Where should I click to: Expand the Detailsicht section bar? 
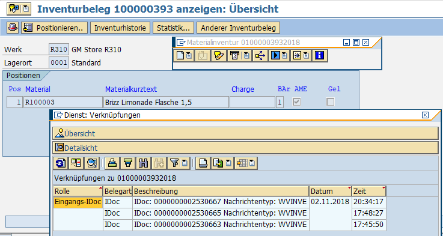tap(245, 148)
